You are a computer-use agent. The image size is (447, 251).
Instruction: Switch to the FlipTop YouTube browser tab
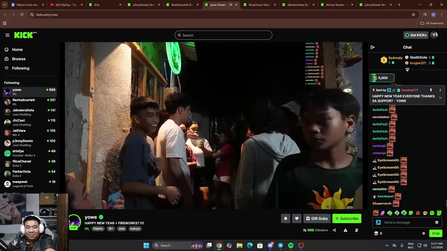(x=66, y=5)
